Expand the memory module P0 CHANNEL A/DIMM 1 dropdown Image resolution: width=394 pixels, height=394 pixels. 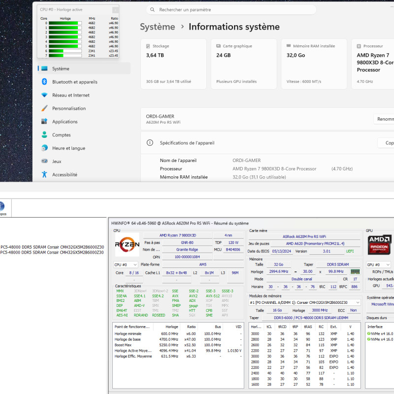point(305,302)
